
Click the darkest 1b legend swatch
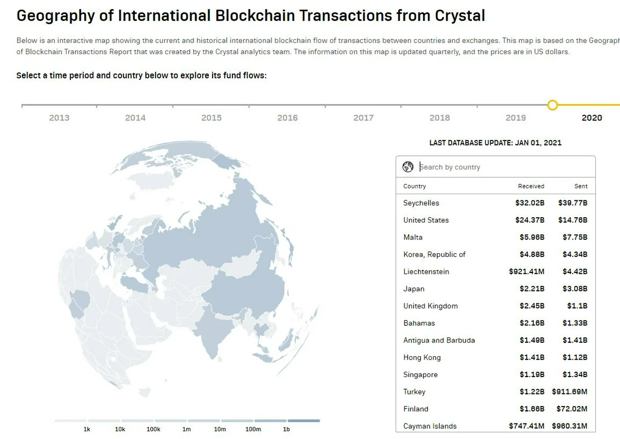coord(303,421)
